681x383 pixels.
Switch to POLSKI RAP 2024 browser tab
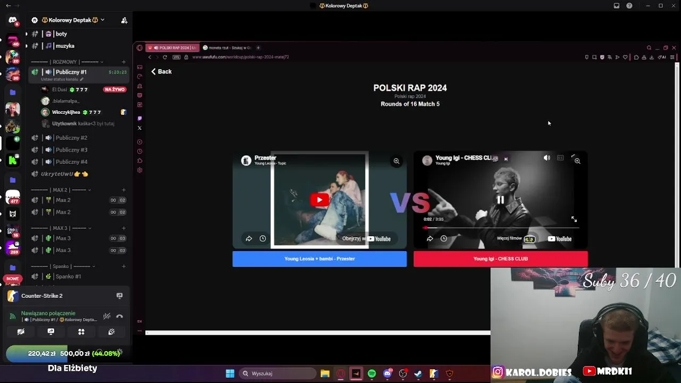point(173,48)
